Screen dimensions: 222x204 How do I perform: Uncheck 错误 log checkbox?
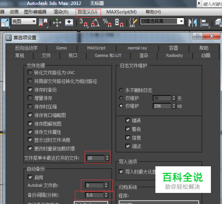(x=127, y=120)
